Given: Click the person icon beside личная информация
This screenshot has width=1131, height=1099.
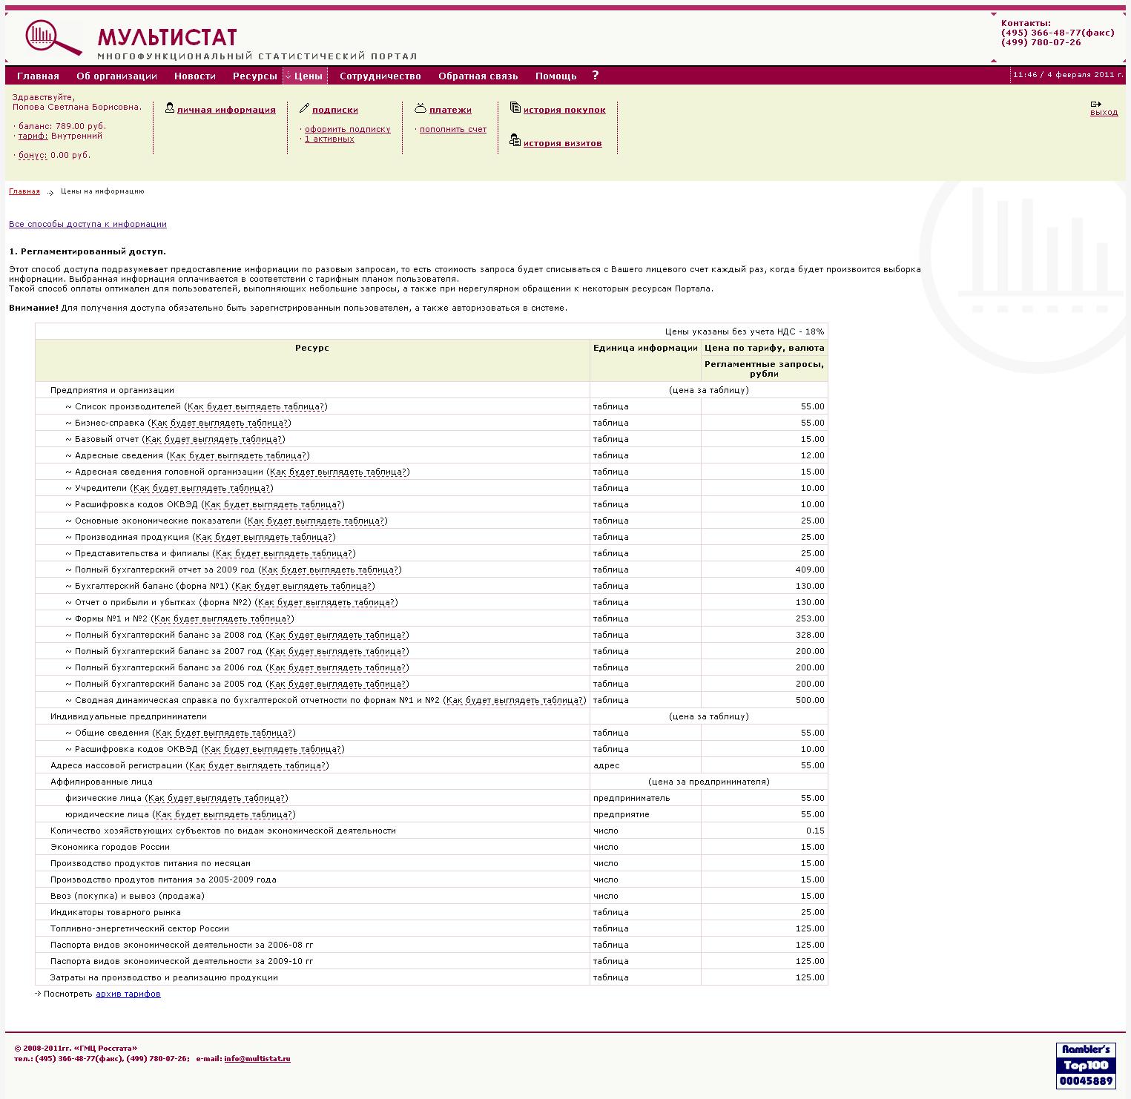Looking at the screenshot, I should point(170,108).
